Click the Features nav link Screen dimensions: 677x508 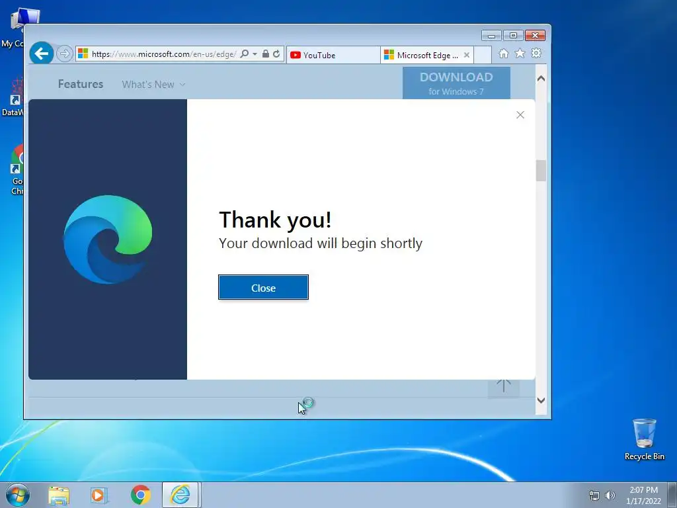click(x=81, y=84)
